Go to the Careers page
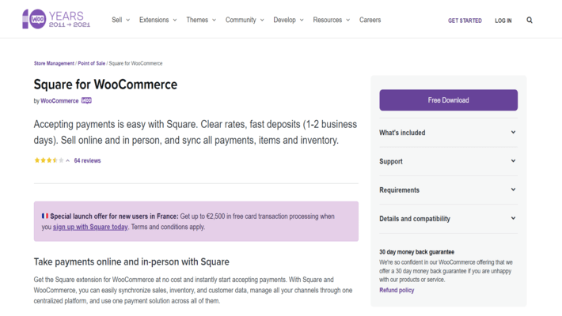The height and width of the screenshot is (316, 562). [x=370, y=21]
